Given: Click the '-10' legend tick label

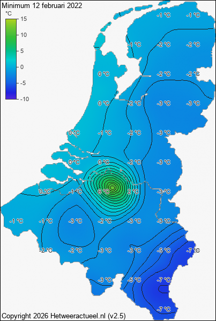Looking at the screenshot, I should pos(25,99).
